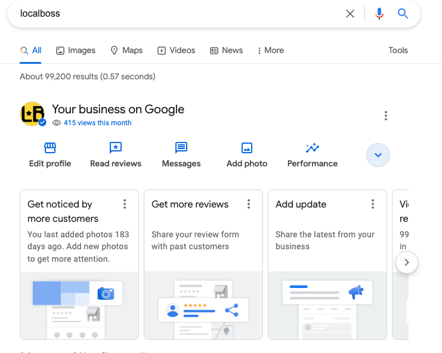Viewport: 442px width, 353px height.
Task: Click the Add photo image icon
Action: point(247,148)
